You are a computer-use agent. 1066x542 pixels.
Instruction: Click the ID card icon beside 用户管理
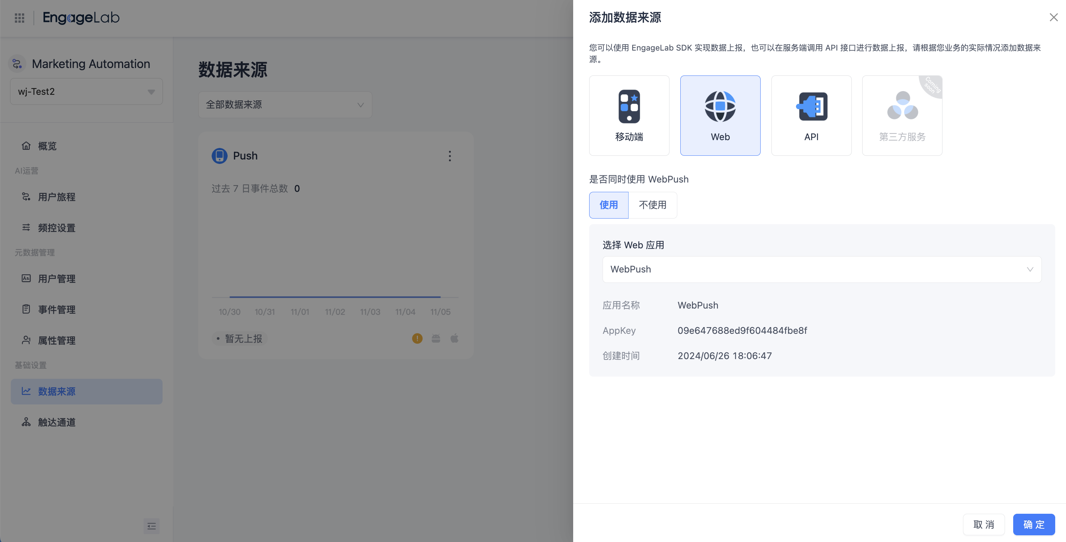pyautogui.click(x=26, y=278)
